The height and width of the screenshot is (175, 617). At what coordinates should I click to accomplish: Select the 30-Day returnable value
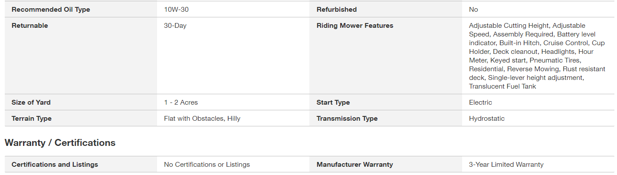175,26
